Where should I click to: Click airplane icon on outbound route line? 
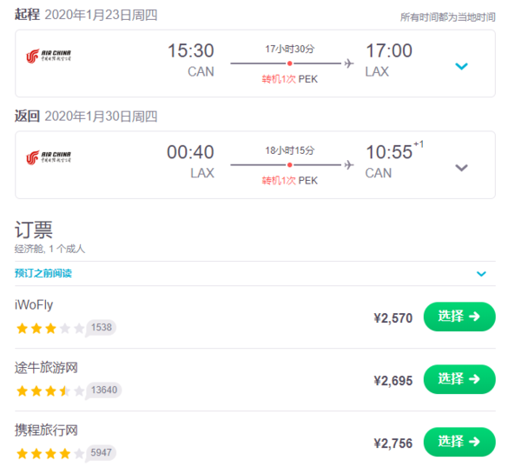[349, 63]
